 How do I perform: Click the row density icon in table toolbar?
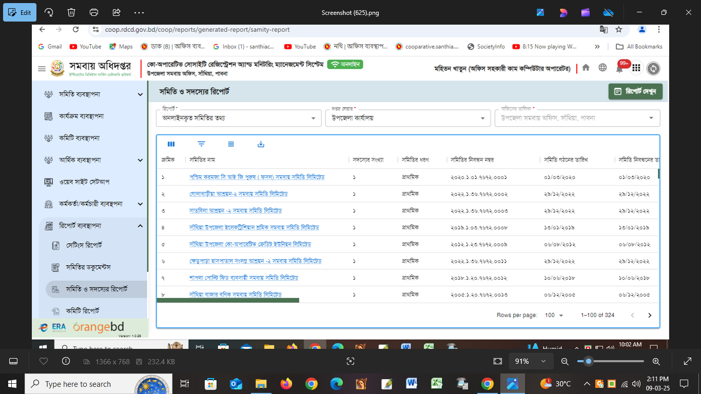pyautogui.click(x=231, y=145)
